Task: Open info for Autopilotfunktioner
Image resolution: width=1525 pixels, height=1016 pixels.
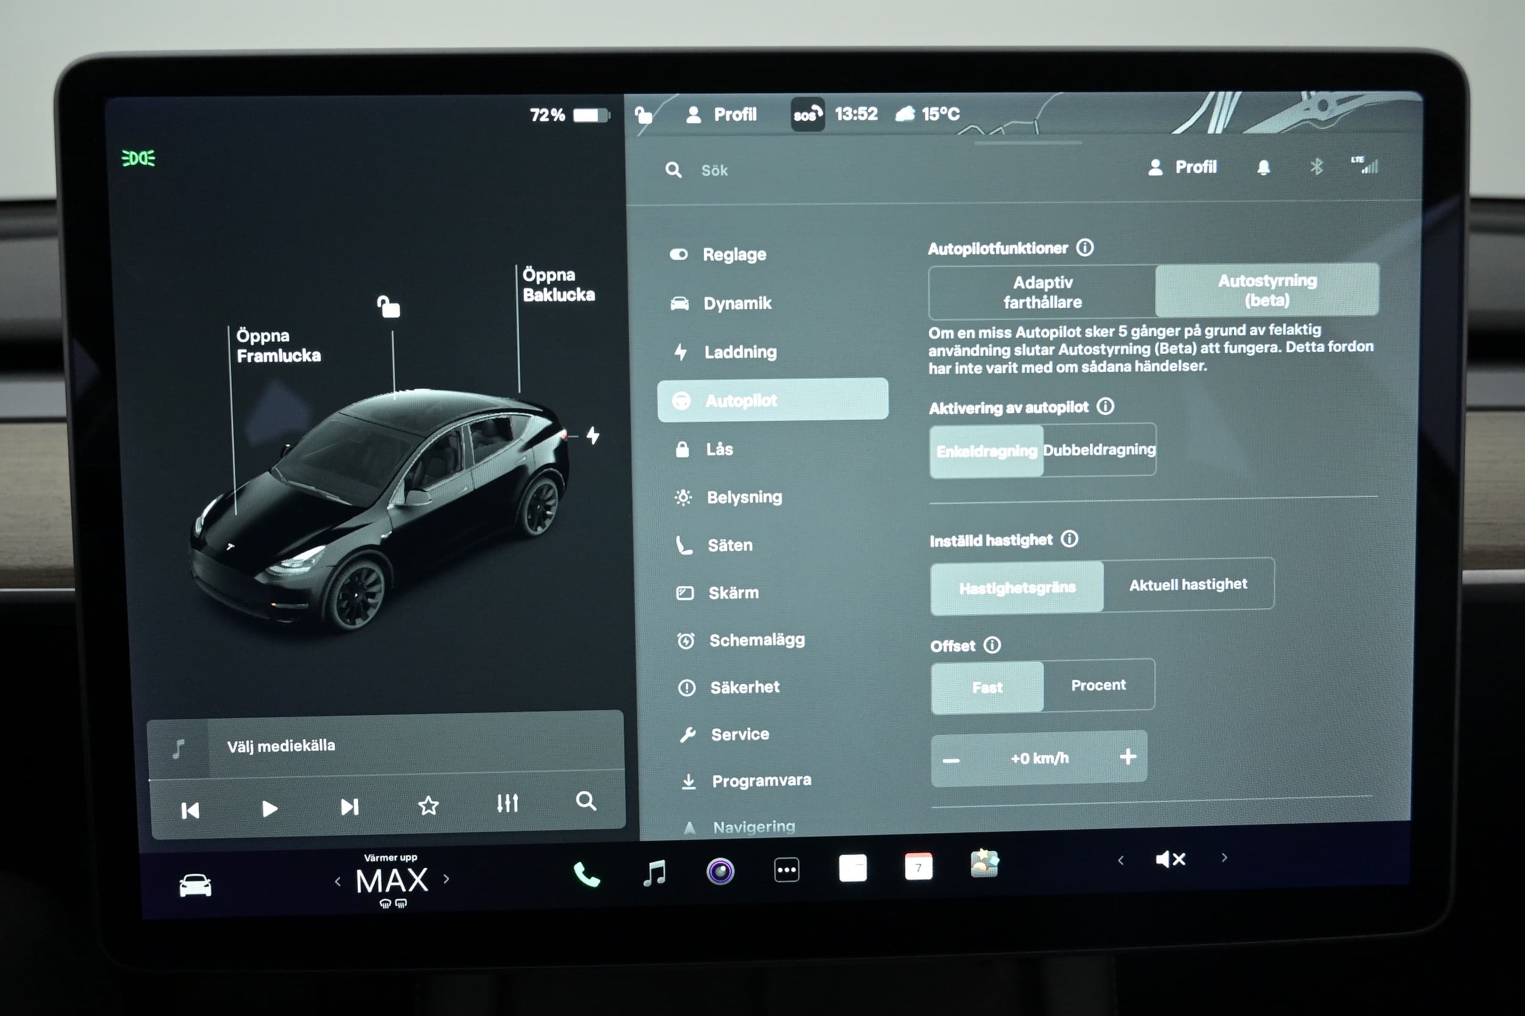Action: coord(1085,247)
